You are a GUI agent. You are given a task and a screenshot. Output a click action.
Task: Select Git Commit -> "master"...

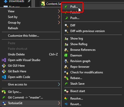click(31, 98)
